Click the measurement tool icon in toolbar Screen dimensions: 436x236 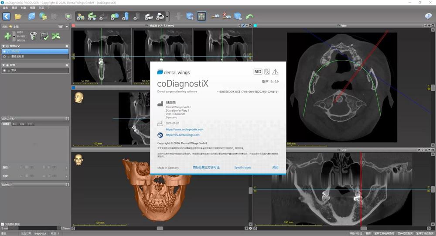[x=215, y=17]
